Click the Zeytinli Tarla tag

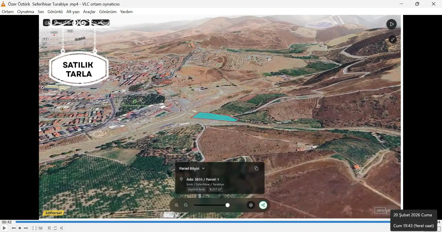click(x=196, y=189)
